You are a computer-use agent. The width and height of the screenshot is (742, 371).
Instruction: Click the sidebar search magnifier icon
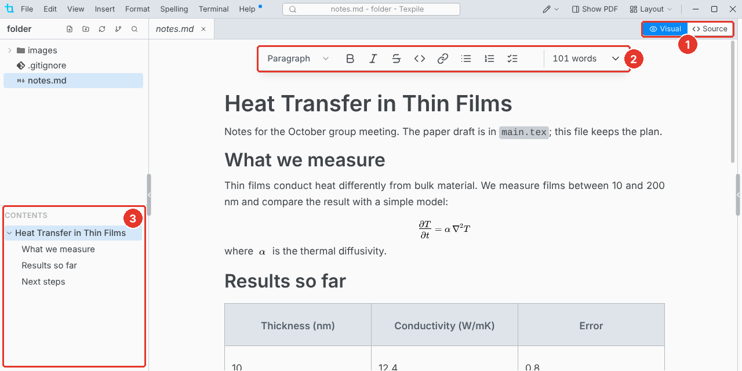[134, 29]
